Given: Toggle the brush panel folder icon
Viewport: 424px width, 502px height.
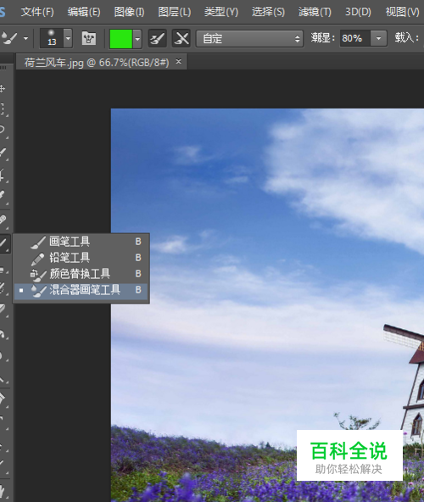Looking at the screenshot, I should point(89,38).
